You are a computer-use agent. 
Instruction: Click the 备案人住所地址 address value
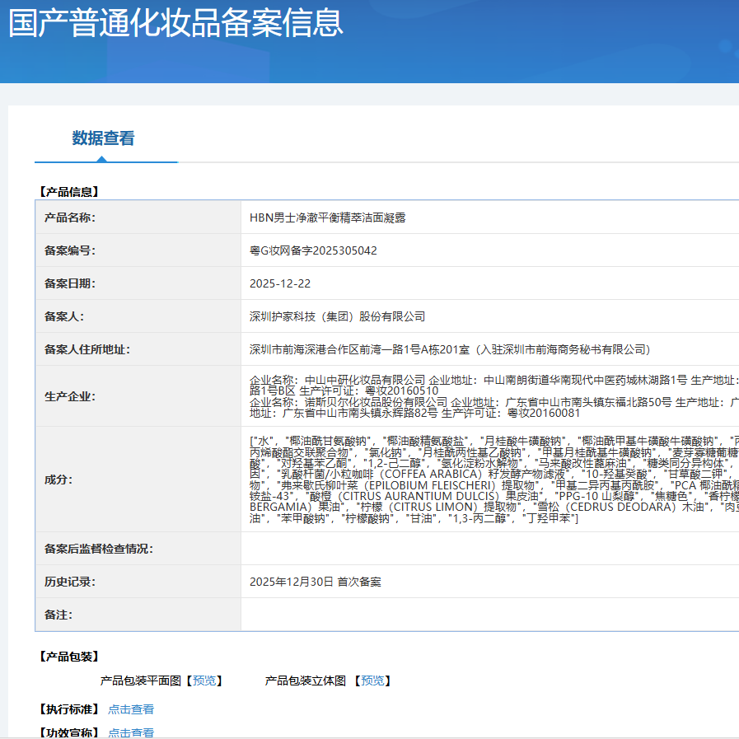450,349
